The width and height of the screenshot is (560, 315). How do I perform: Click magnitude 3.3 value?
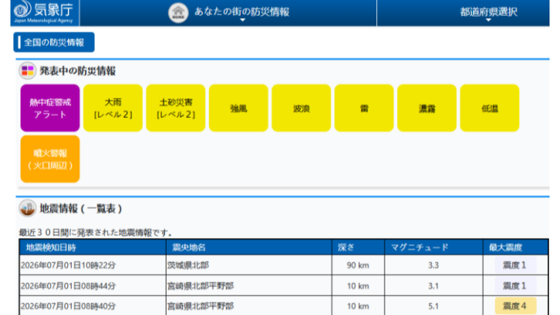click(x=433, y=265)
